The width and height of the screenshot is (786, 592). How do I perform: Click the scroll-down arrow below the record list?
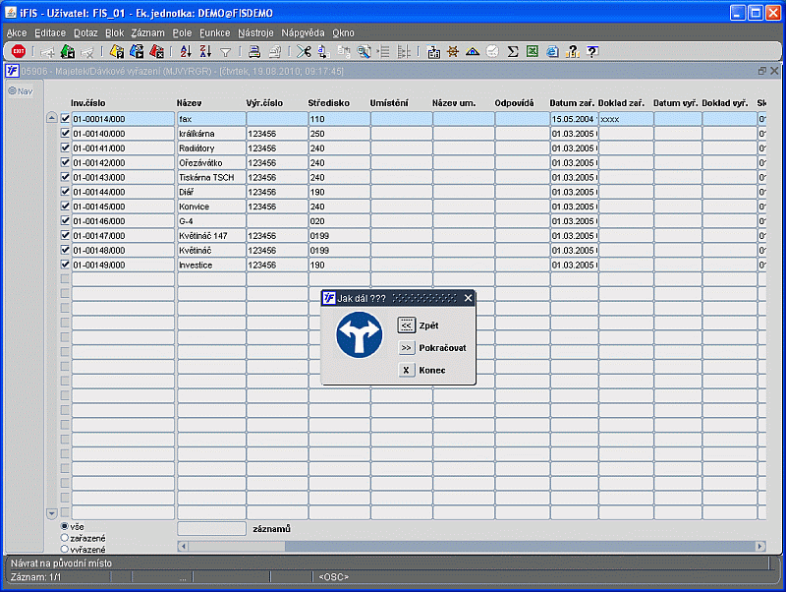point(52,513)
